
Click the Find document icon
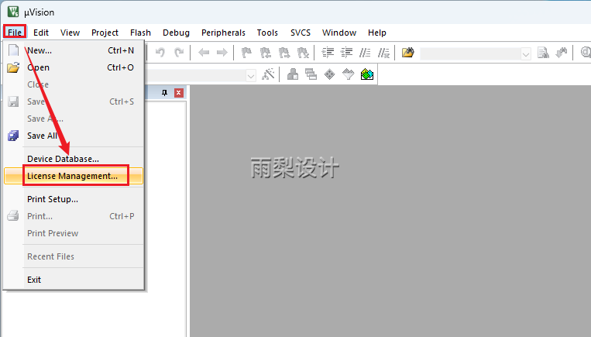543,53
